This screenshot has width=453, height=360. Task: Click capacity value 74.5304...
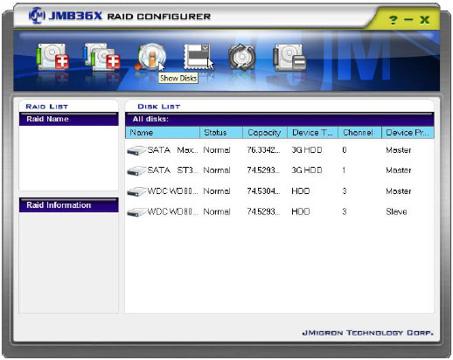click(x=263, y=191)
